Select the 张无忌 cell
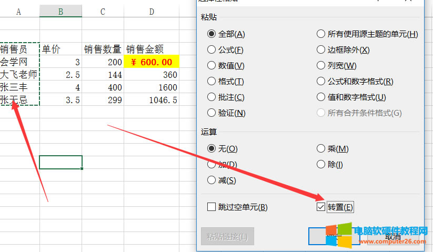Screen dimensions: 433x252 click(19, 99)
